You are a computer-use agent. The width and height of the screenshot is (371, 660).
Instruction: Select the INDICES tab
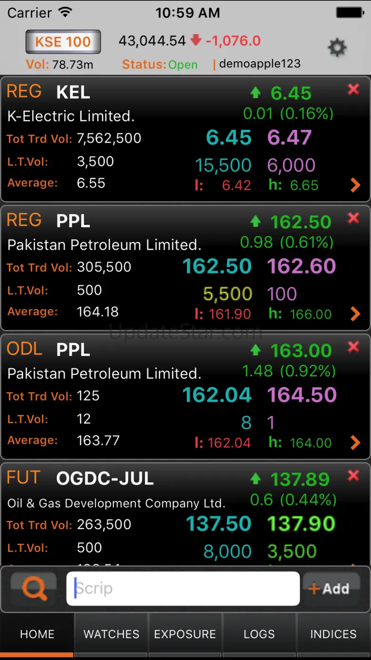tap(333, 634)
